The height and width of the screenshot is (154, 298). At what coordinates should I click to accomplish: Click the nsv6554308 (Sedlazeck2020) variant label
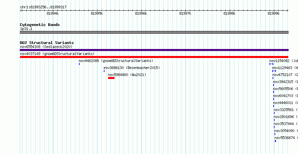[46, 47]
